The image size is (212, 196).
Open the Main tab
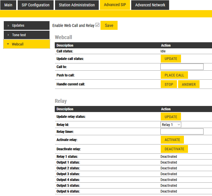8,5
